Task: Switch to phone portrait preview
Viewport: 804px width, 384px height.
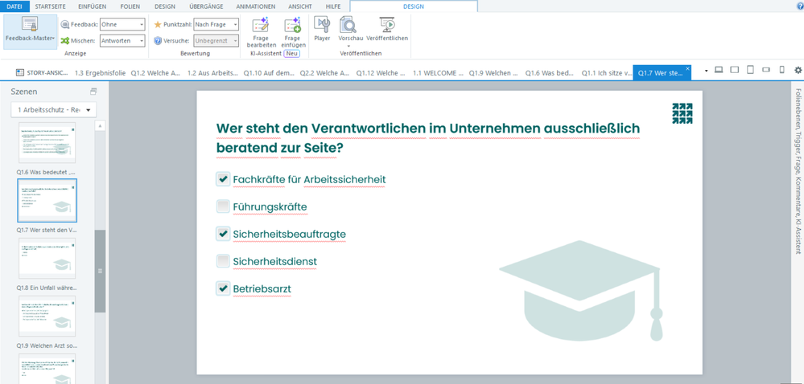Action: [x=781, y=71]
